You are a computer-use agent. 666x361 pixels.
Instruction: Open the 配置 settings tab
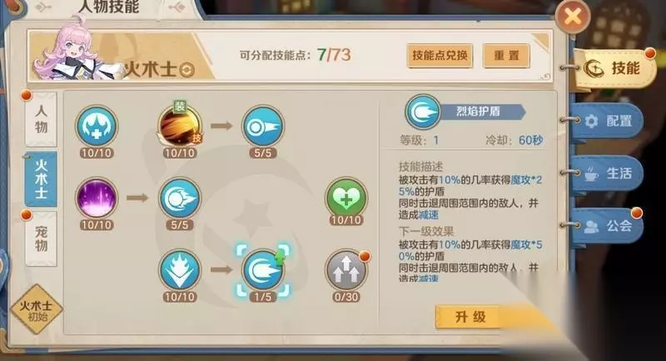point(609,121)
